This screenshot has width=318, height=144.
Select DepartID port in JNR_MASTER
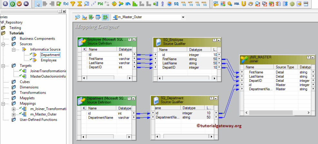(255, 81)
